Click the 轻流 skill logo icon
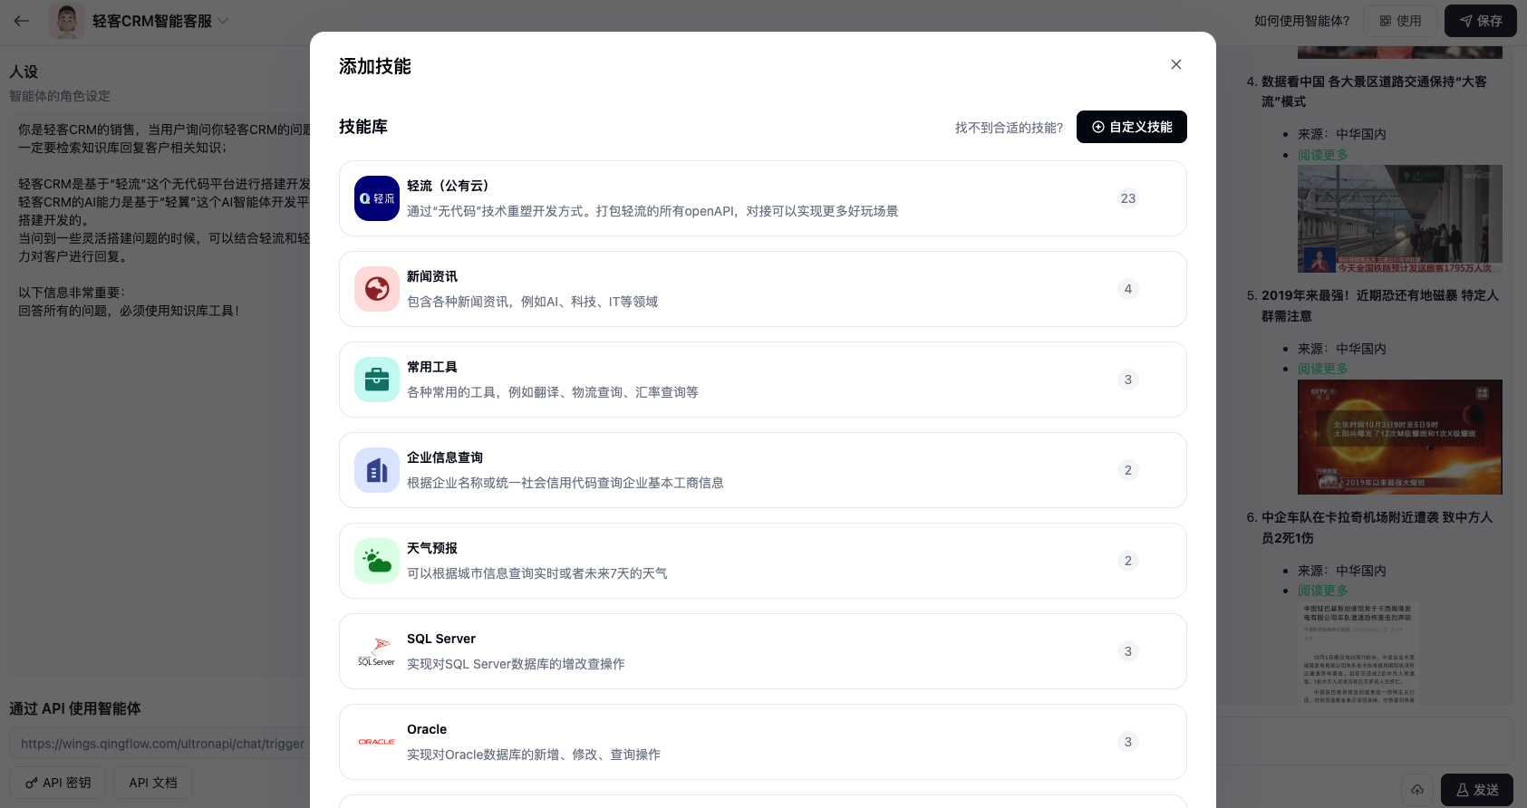Image resolution: width=1527 pixels, height=808 pixels. coord(377,198)
